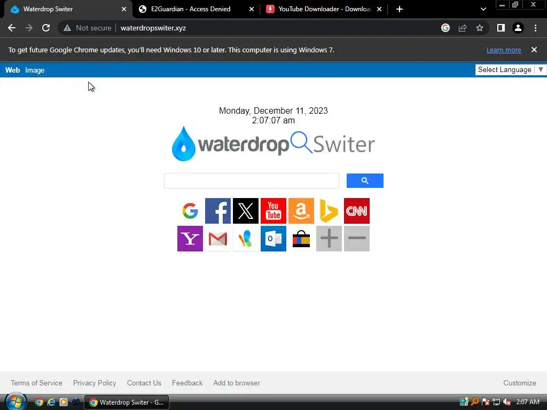Viewport: 547px width, 410px height.
Task: Open the Outlook shortcut tile
Action: pyautogui.click(x=273, y=239)
